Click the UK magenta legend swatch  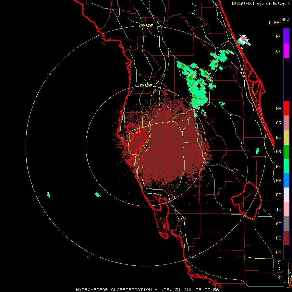pos(286,51)
